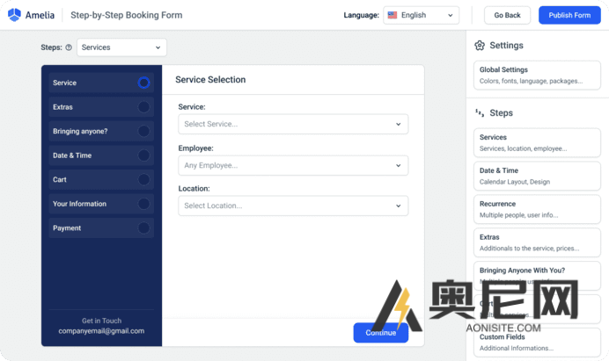Click the blue Continue button
Screen dimensions: 609x361
380,333
